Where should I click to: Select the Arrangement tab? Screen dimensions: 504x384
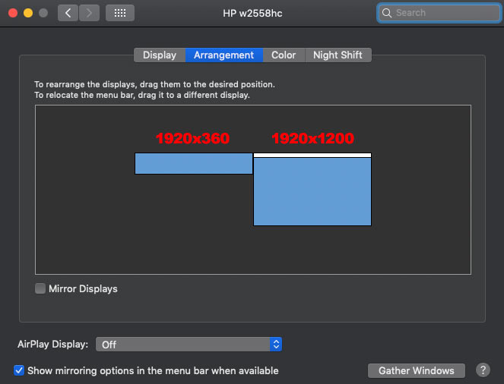pyautogui.click(x=224, y=55)
